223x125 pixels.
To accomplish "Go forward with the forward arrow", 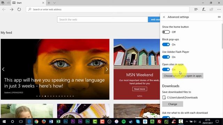I will 11,9.
